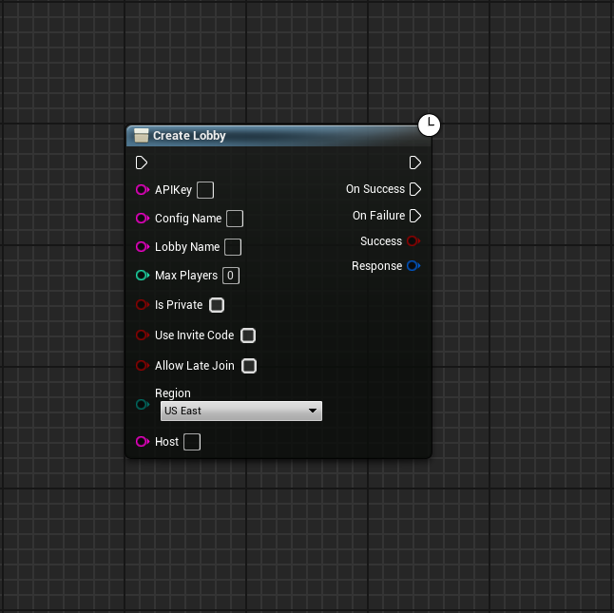This screenshot has width=614, height=613.
Task: Check the Allow Late Join checkbox
Action: coord(249,366)
